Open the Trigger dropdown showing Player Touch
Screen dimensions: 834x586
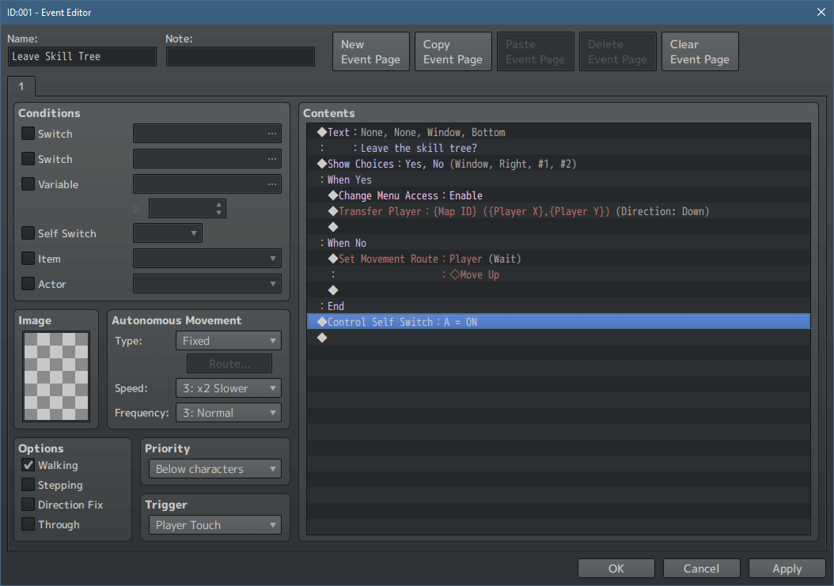coord(214,524)
